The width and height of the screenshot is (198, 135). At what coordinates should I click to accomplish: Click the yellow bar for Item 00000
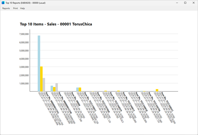[80, 89]
